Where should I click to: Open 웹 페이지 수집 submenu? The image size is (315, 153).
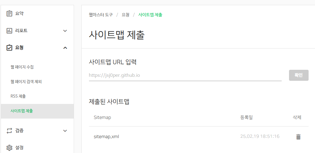pyautogui.click(x=22, y=67)
